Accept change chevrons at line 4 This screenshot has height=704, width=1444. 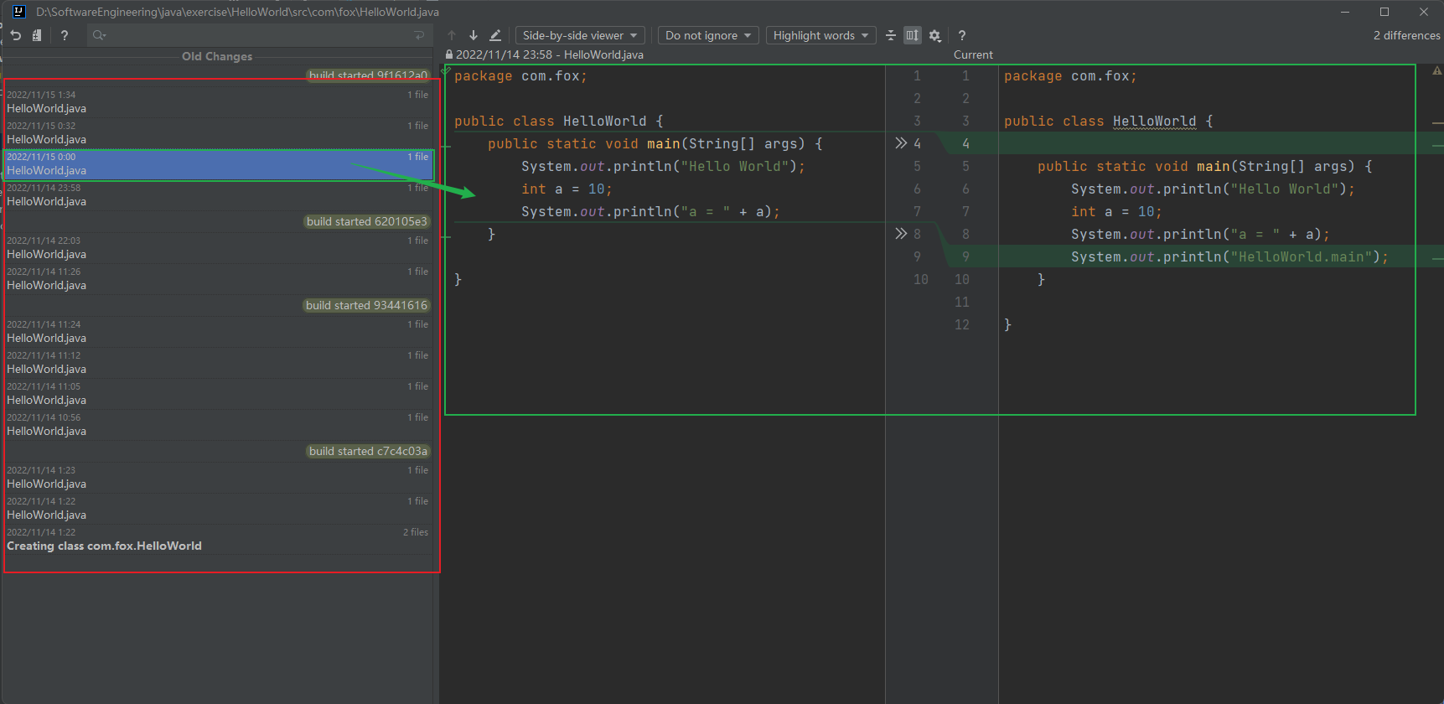(901, 143)
